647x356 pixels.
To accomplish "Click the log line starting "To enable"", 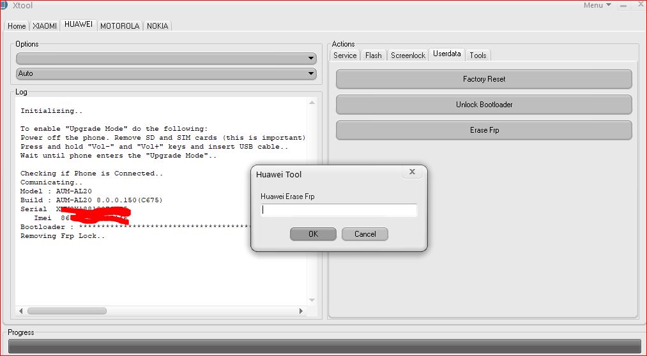I will pos(114,129).
